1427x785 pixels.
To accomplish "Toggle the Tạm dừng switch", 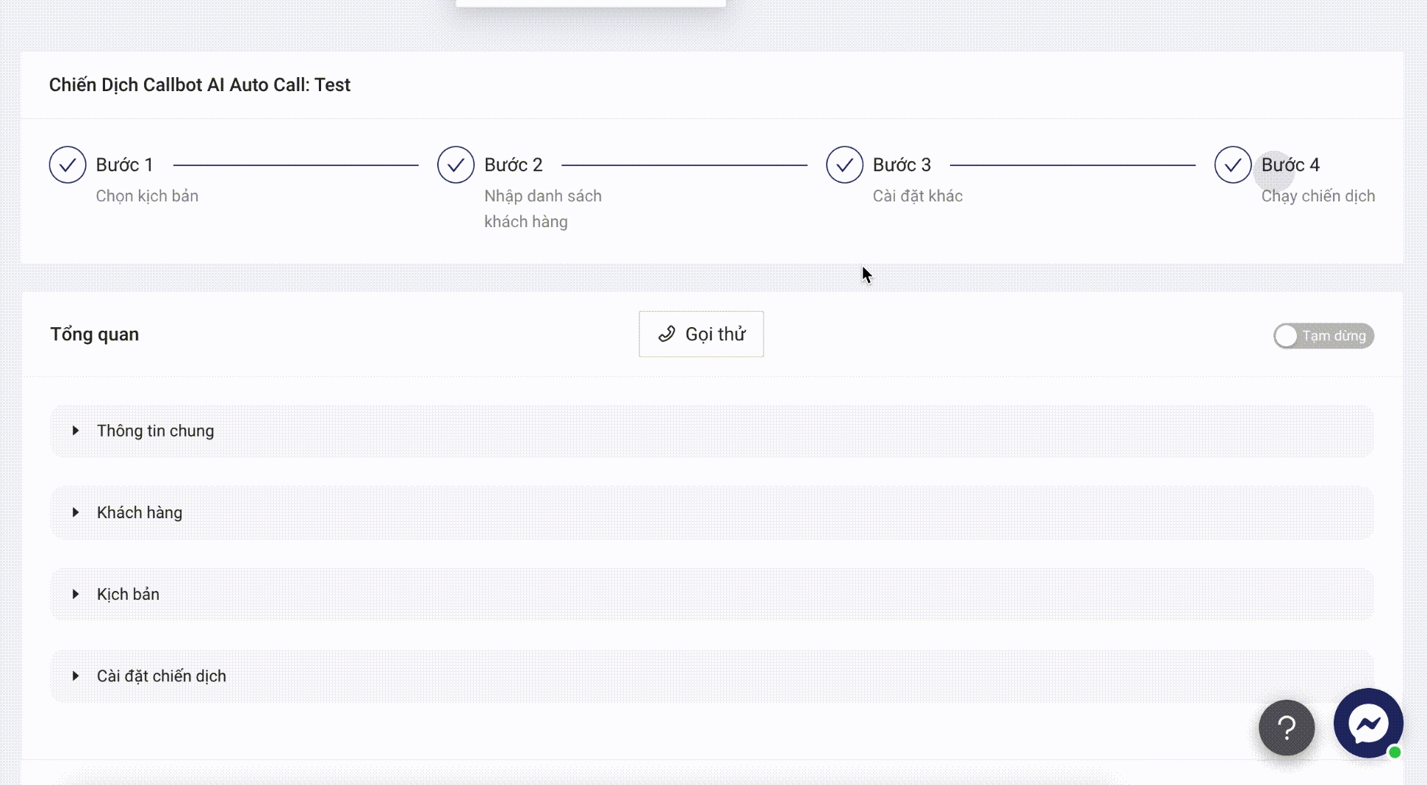I will pos(1323,336).
